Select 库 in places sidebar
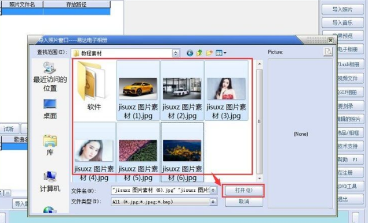This screenshot has width=368, height=223. pyautogui.click(x=50, y=145)
